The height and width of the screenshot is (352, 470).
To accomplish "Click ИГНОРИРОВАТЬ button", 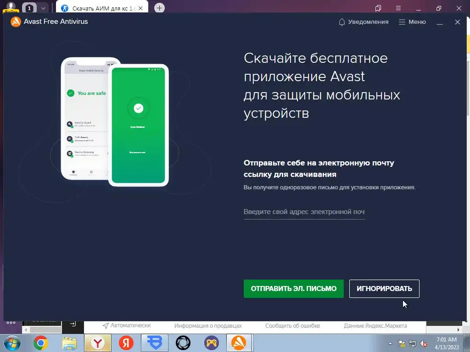I will click(x=384, y=289).
